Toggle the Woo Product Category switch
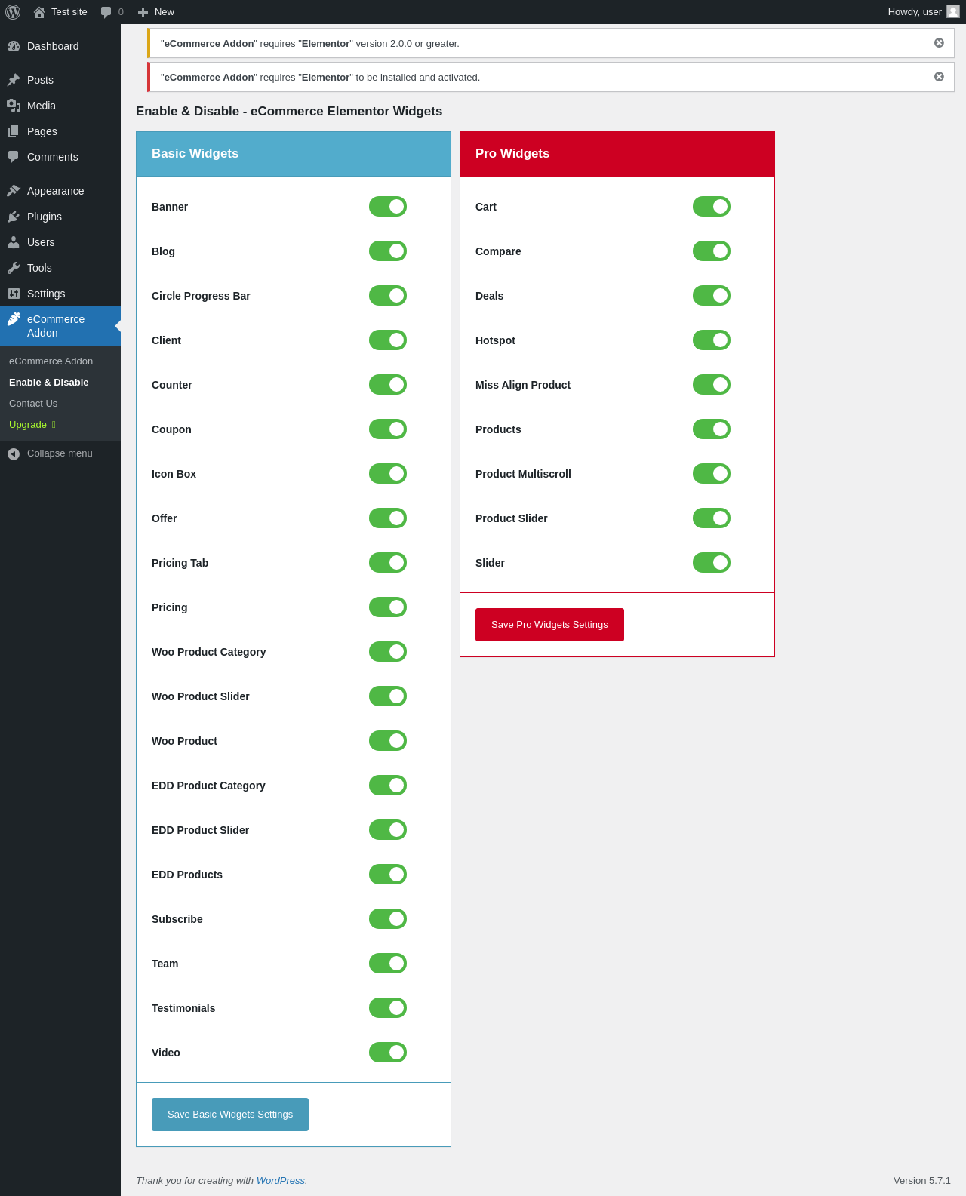966x1196 pixels. coord(388,652)
